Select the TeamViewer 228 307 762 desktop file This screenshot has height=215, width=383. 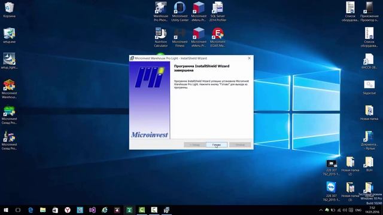(331, 192)
